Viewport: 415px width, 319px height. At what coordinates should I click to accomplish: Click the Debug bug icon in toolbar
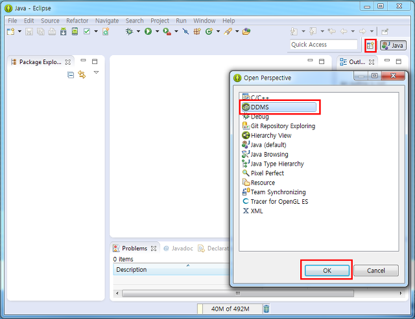129,32
